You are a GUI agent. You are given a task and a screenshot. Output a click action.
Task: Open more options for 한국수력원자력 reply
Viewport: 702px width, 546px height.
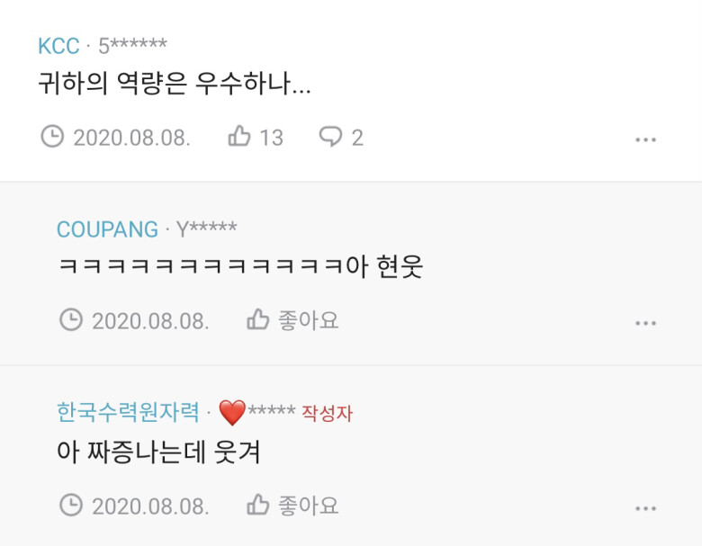tap(645, 508)
